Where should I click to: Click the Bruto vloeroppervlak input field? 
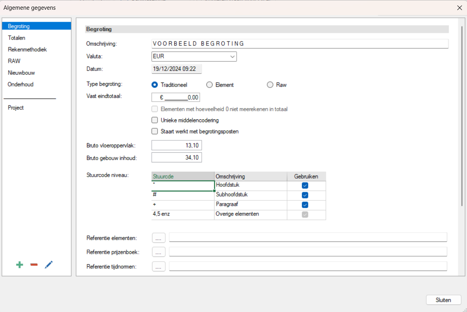pyautogui.click(x=176, y=145)
